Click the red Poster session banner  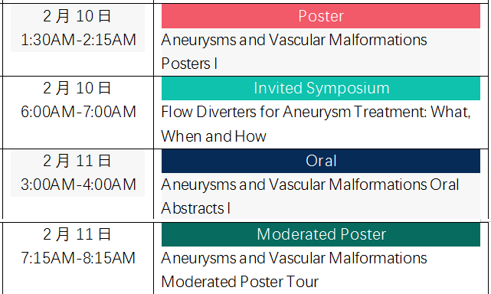click(321, 16)
